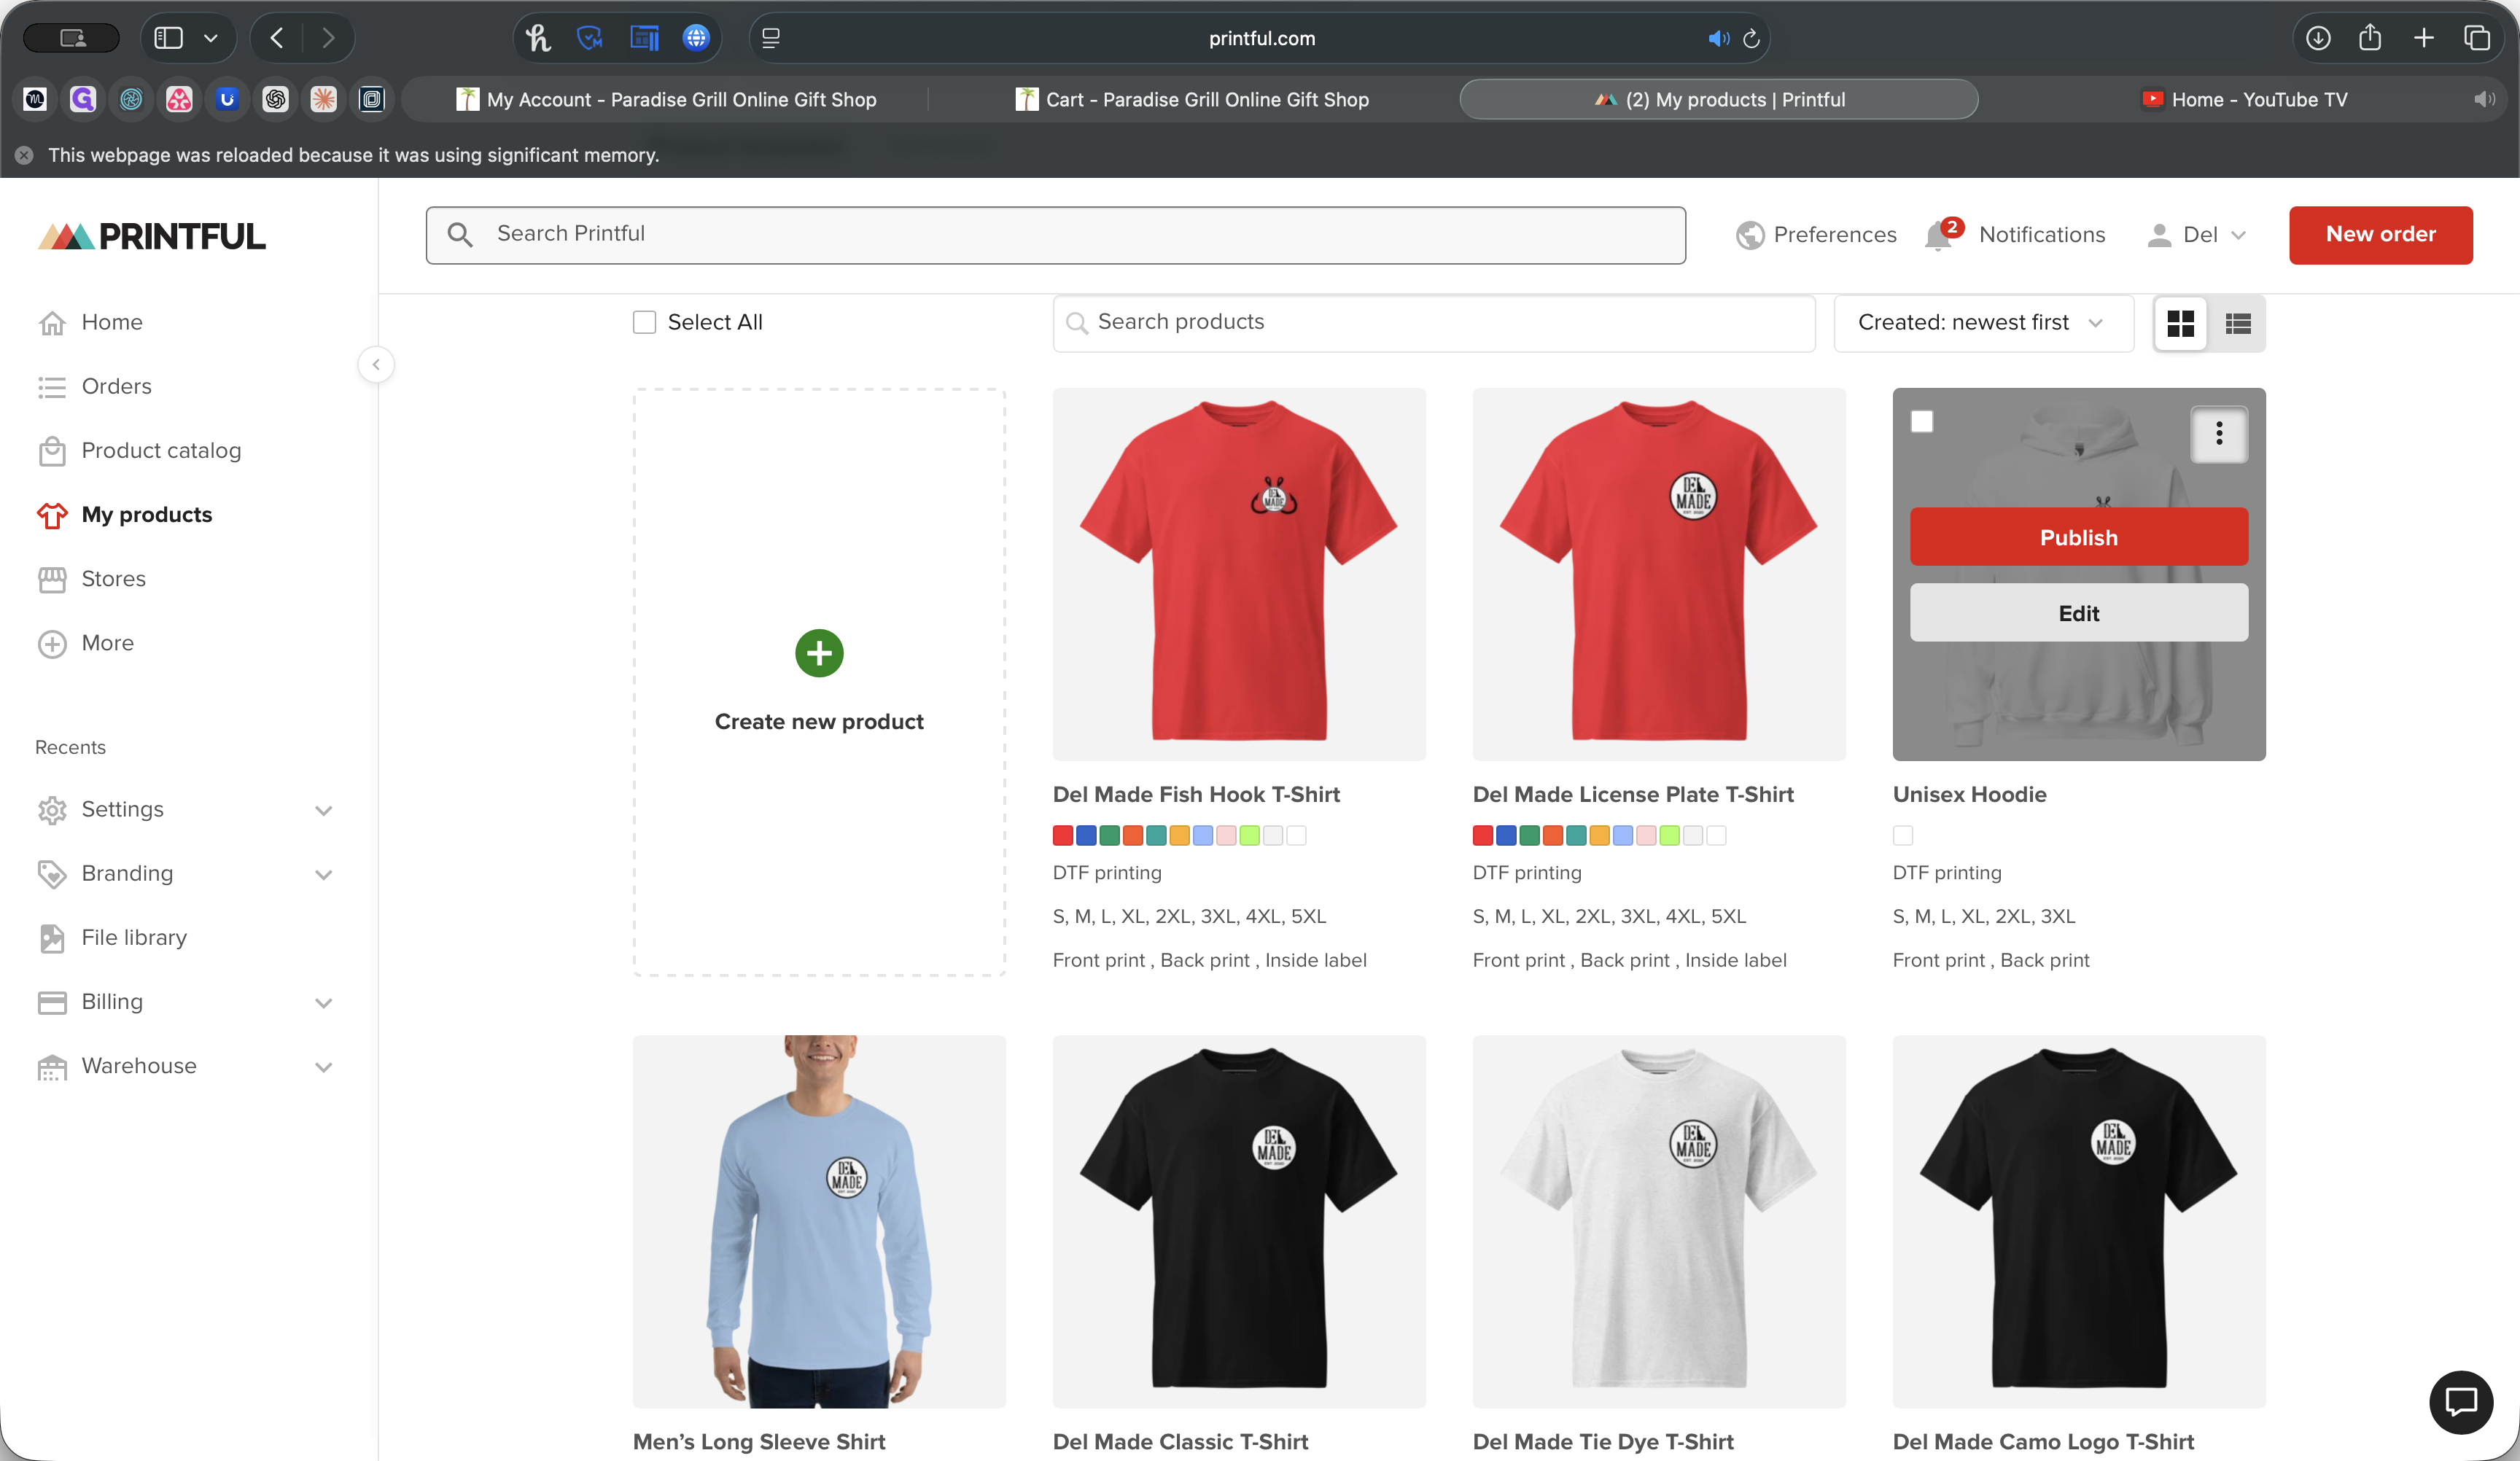Open the live chat bubble icon
Screen dimensions: 2520x1461
2460,1401
